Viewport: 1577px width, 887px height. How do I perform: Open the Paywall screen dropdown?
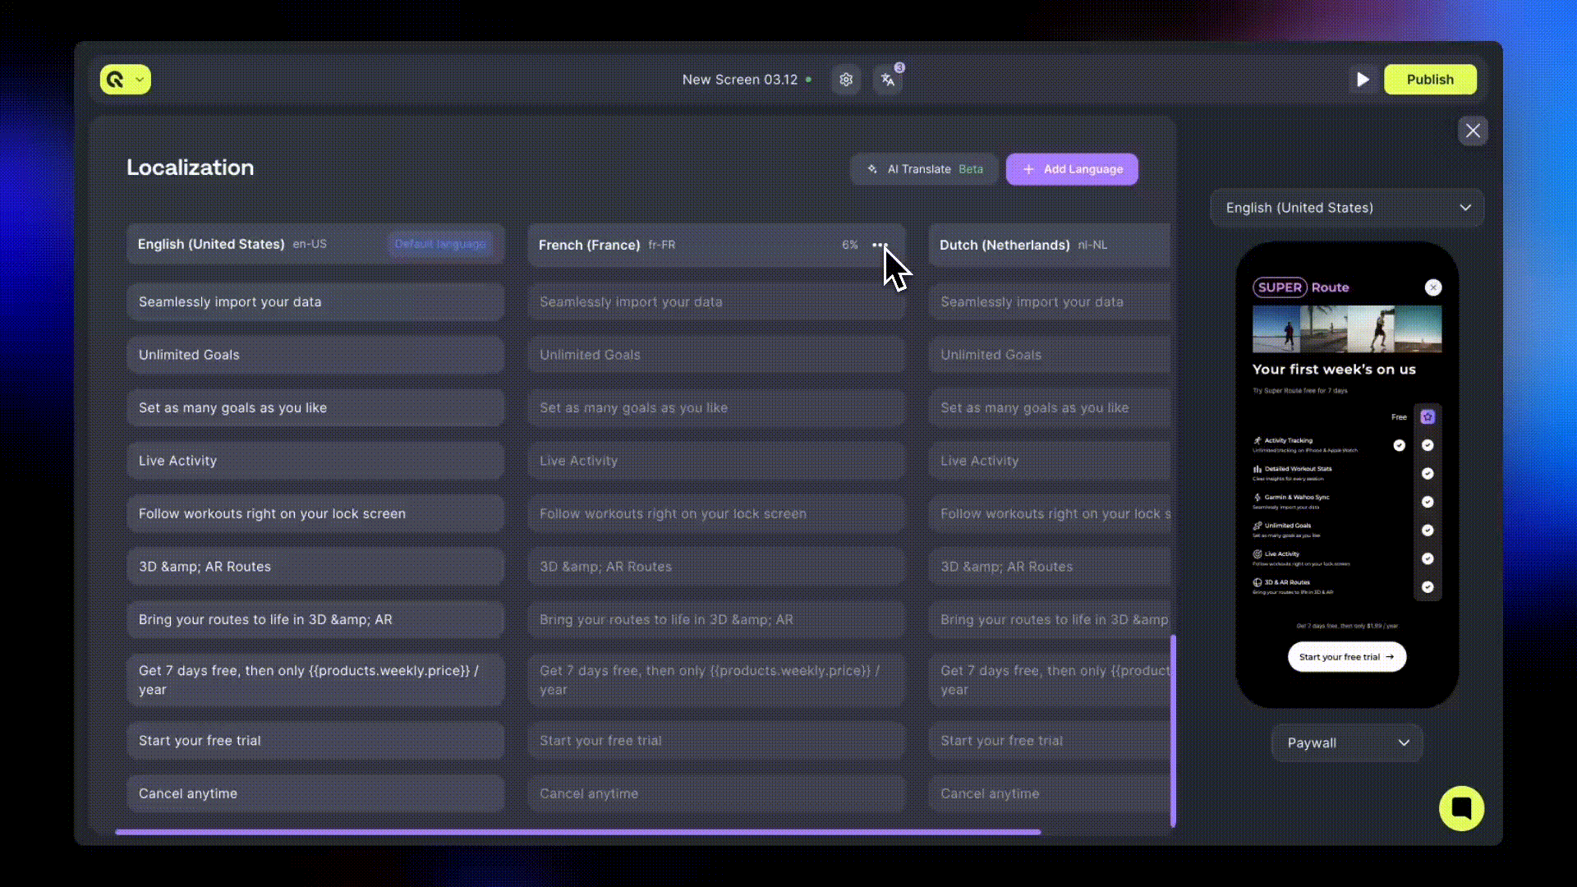(1347, 742)
